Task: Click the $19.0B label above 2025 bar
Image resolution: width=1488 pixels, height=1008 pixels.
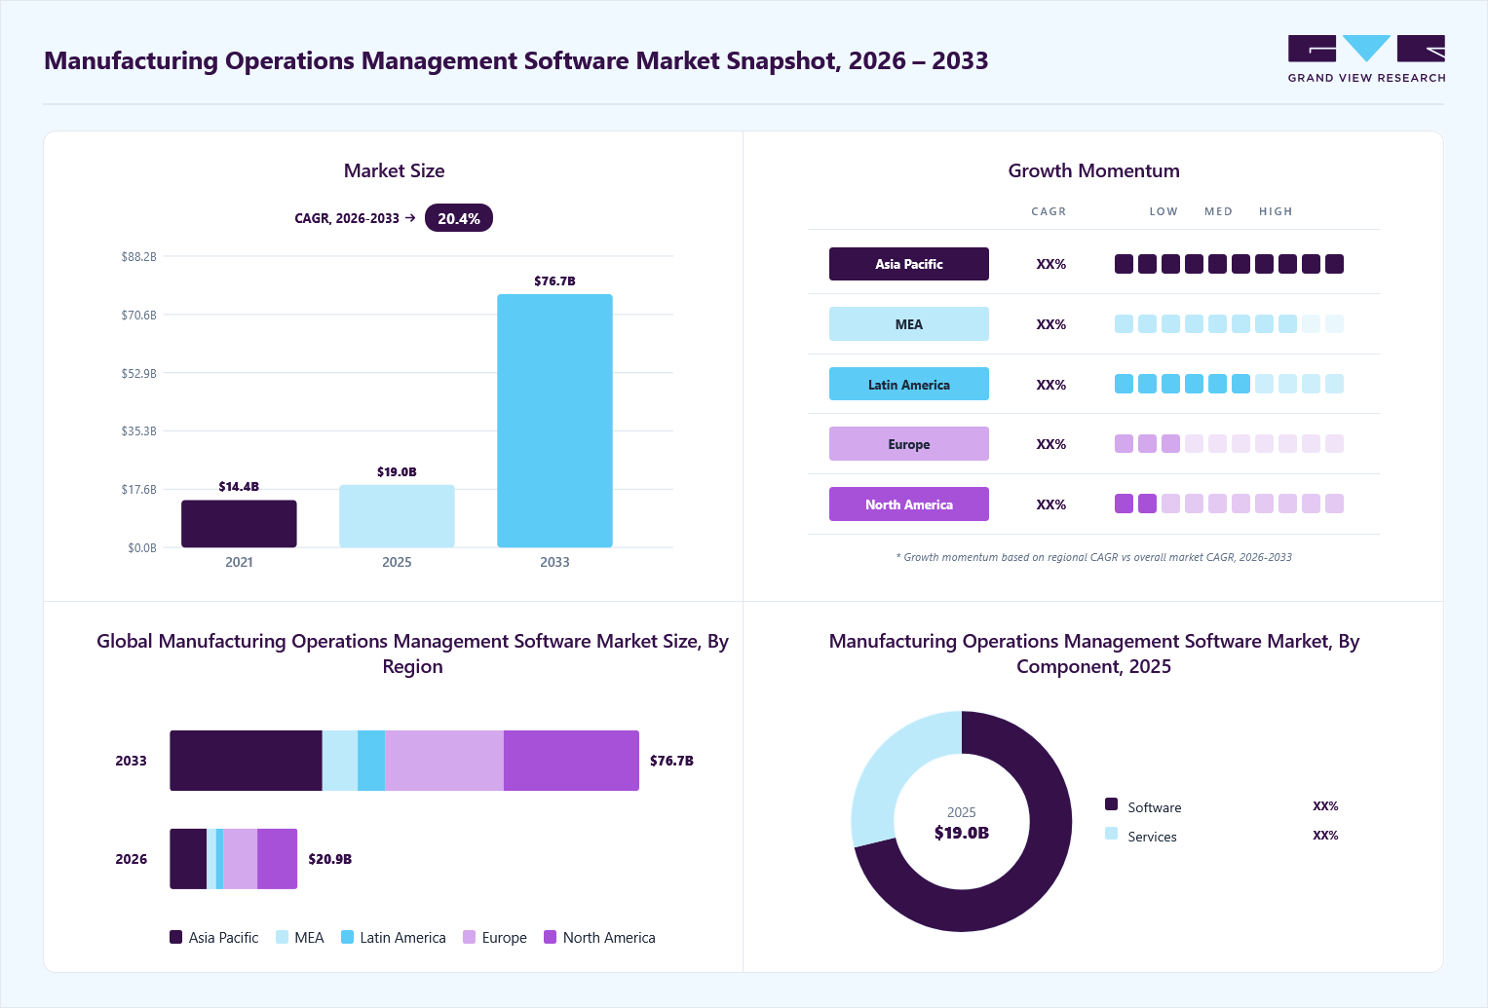Action: (397, 472)
